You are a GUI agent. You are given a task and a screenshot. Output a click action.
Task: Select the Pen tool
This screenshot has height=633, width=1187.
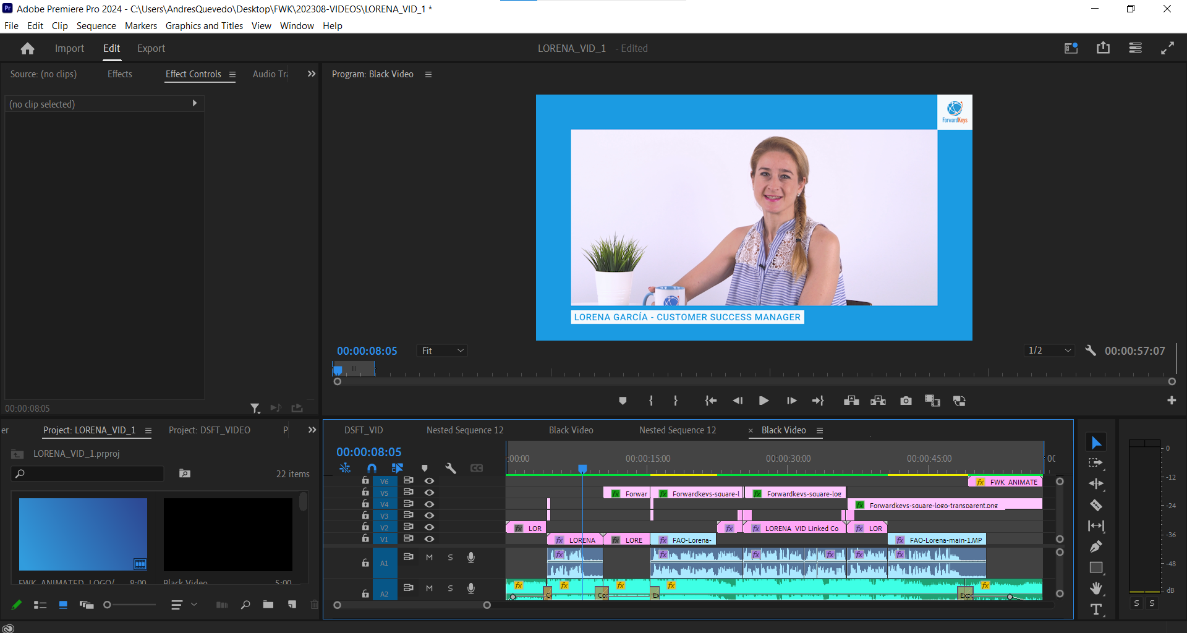pyautogui.click(x=1096, y=546)
